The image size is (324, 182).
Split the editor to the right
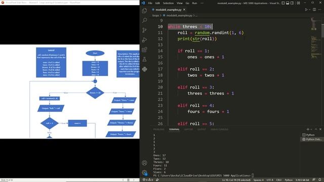coord(314,10)
